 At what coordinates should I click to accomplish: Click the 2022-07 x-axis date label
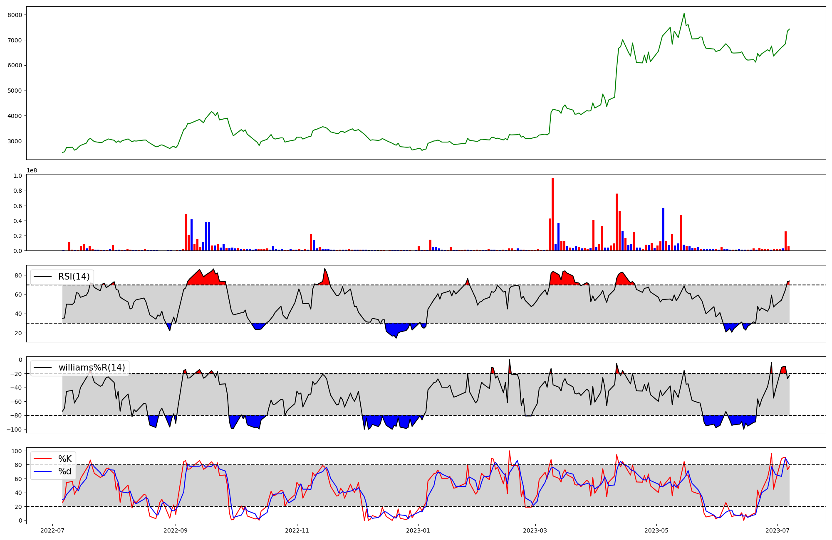pos(52,530)
